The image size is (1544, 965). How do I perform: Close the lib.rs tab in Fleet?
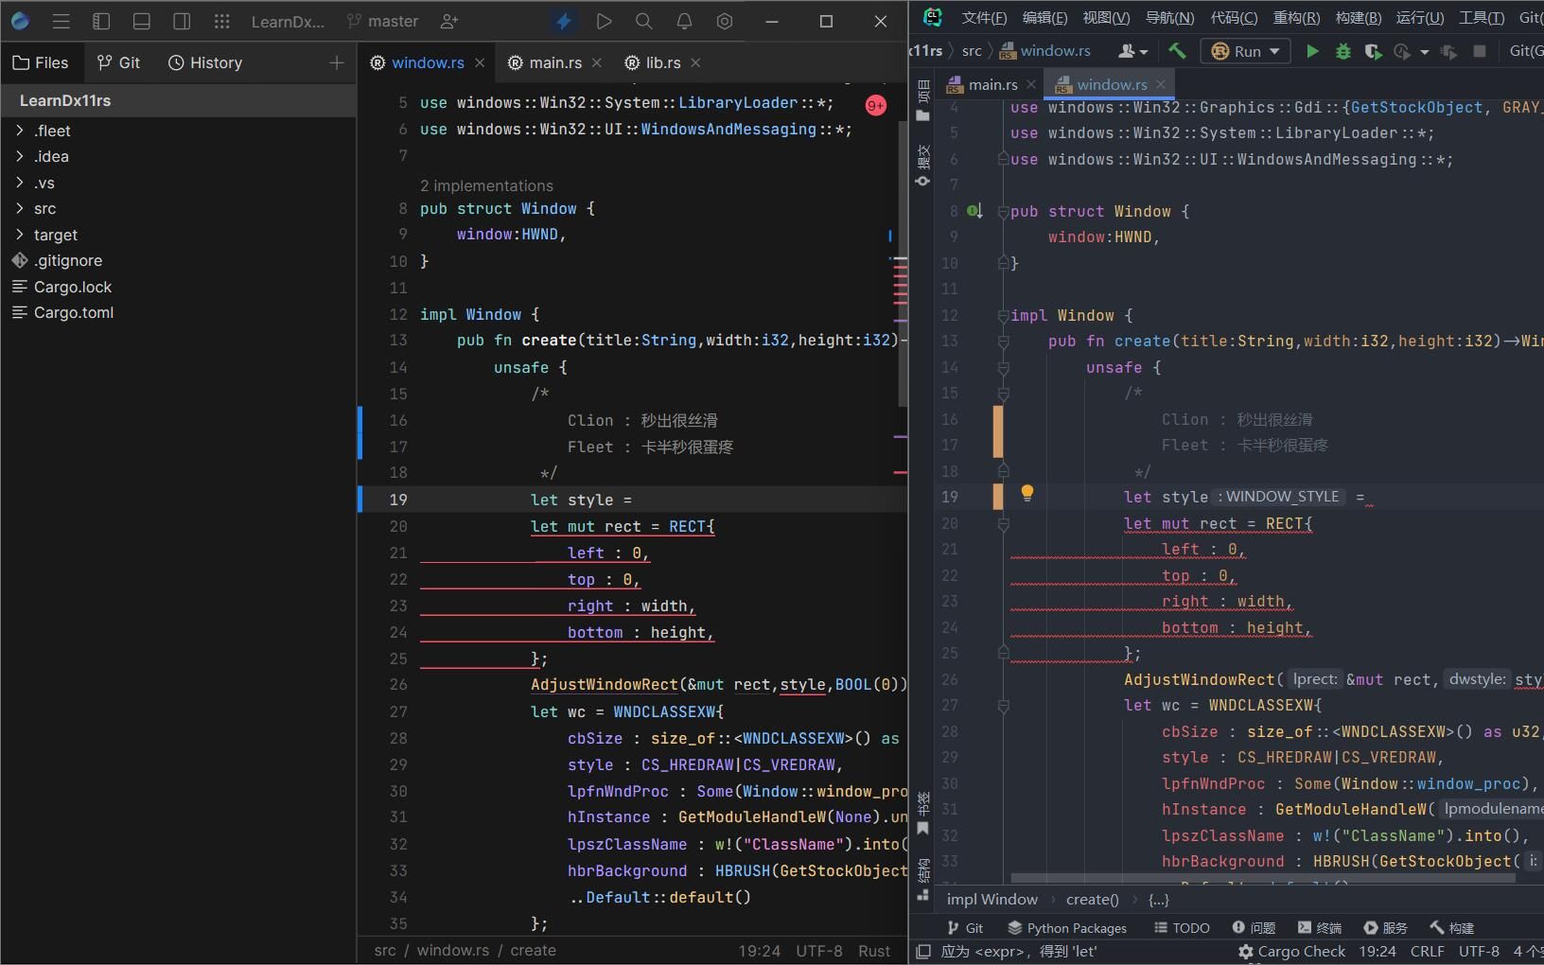tap(695, 62)
